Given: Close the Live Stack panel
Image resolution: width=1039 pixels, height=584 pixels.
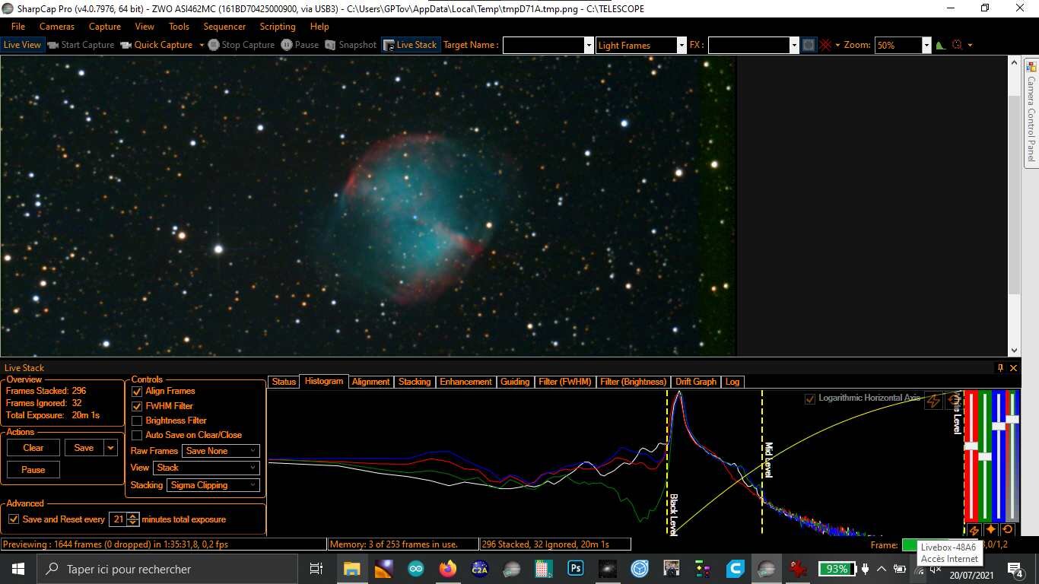Looking at the screenshot, I should [x=1013, y=368].
